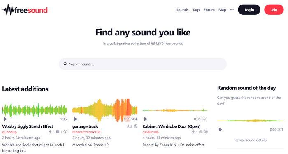
Task: Play the garbage truck sound
Action: [x=75, y=119]
